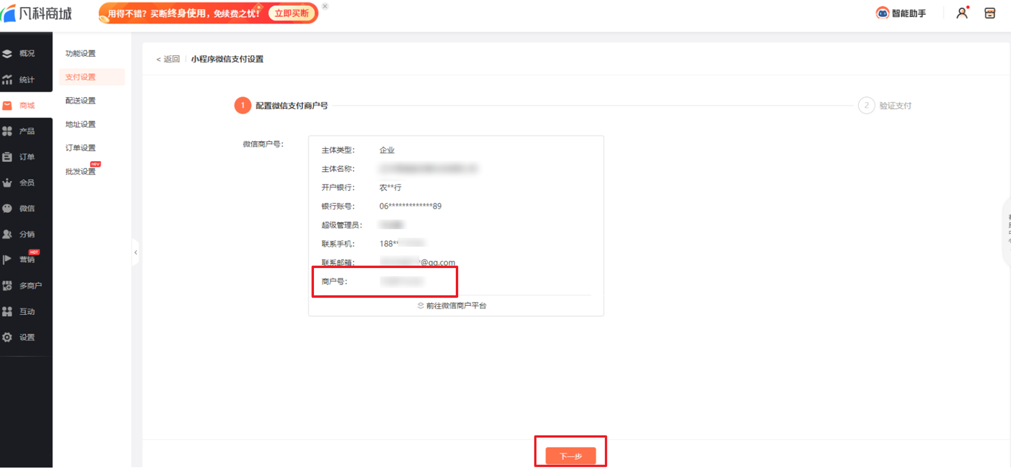Open the 订单 orders icon
Image resolution: width=1011 pixels, height=470 pixels.
(x=7, y=157)
